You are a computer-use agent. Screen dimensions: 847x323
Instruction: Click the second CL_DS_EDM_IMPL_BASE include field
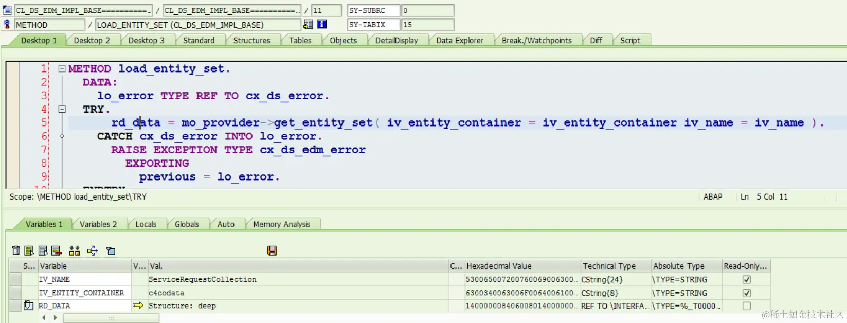coord(231,10)
